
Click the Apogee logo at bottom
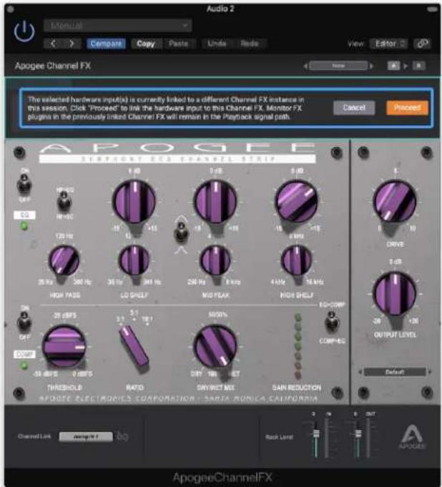pos(411,438)
